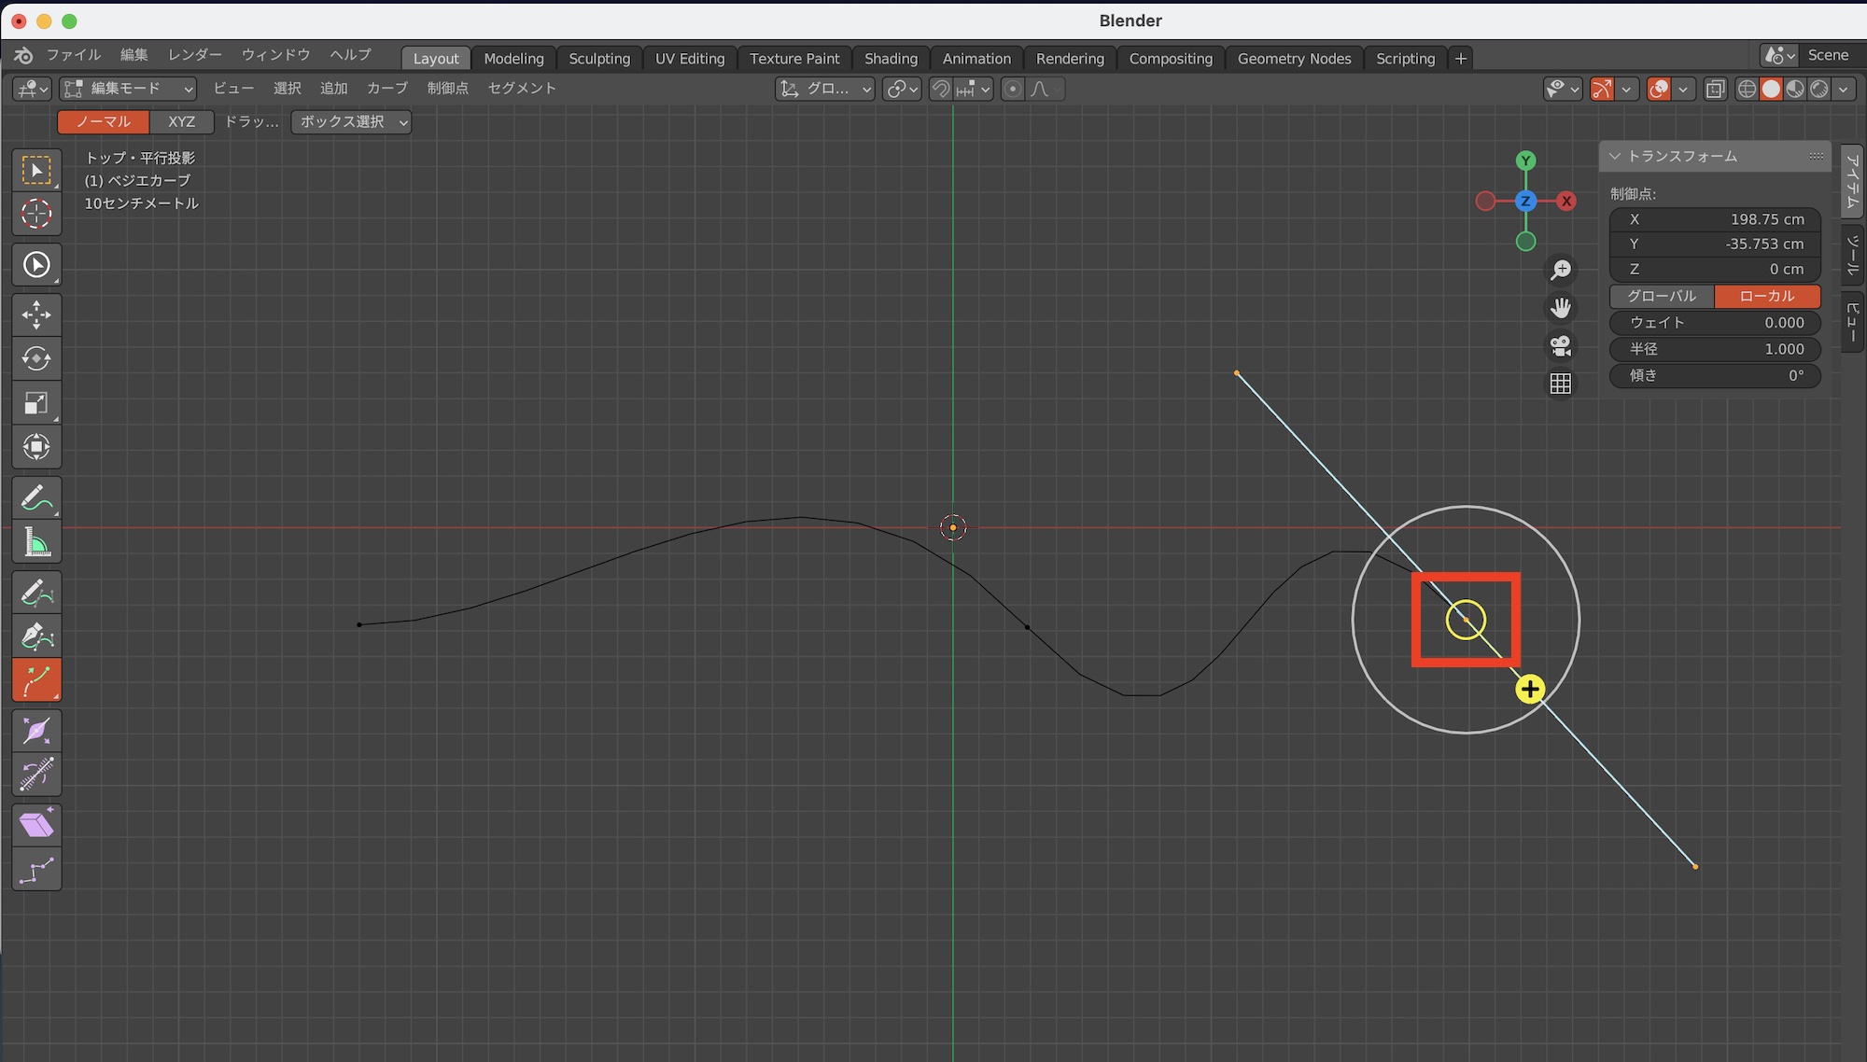The height and width of the screenshot is (1062, 1867).
Task: Select the Measure tool icon
Action: coord(36,542)
